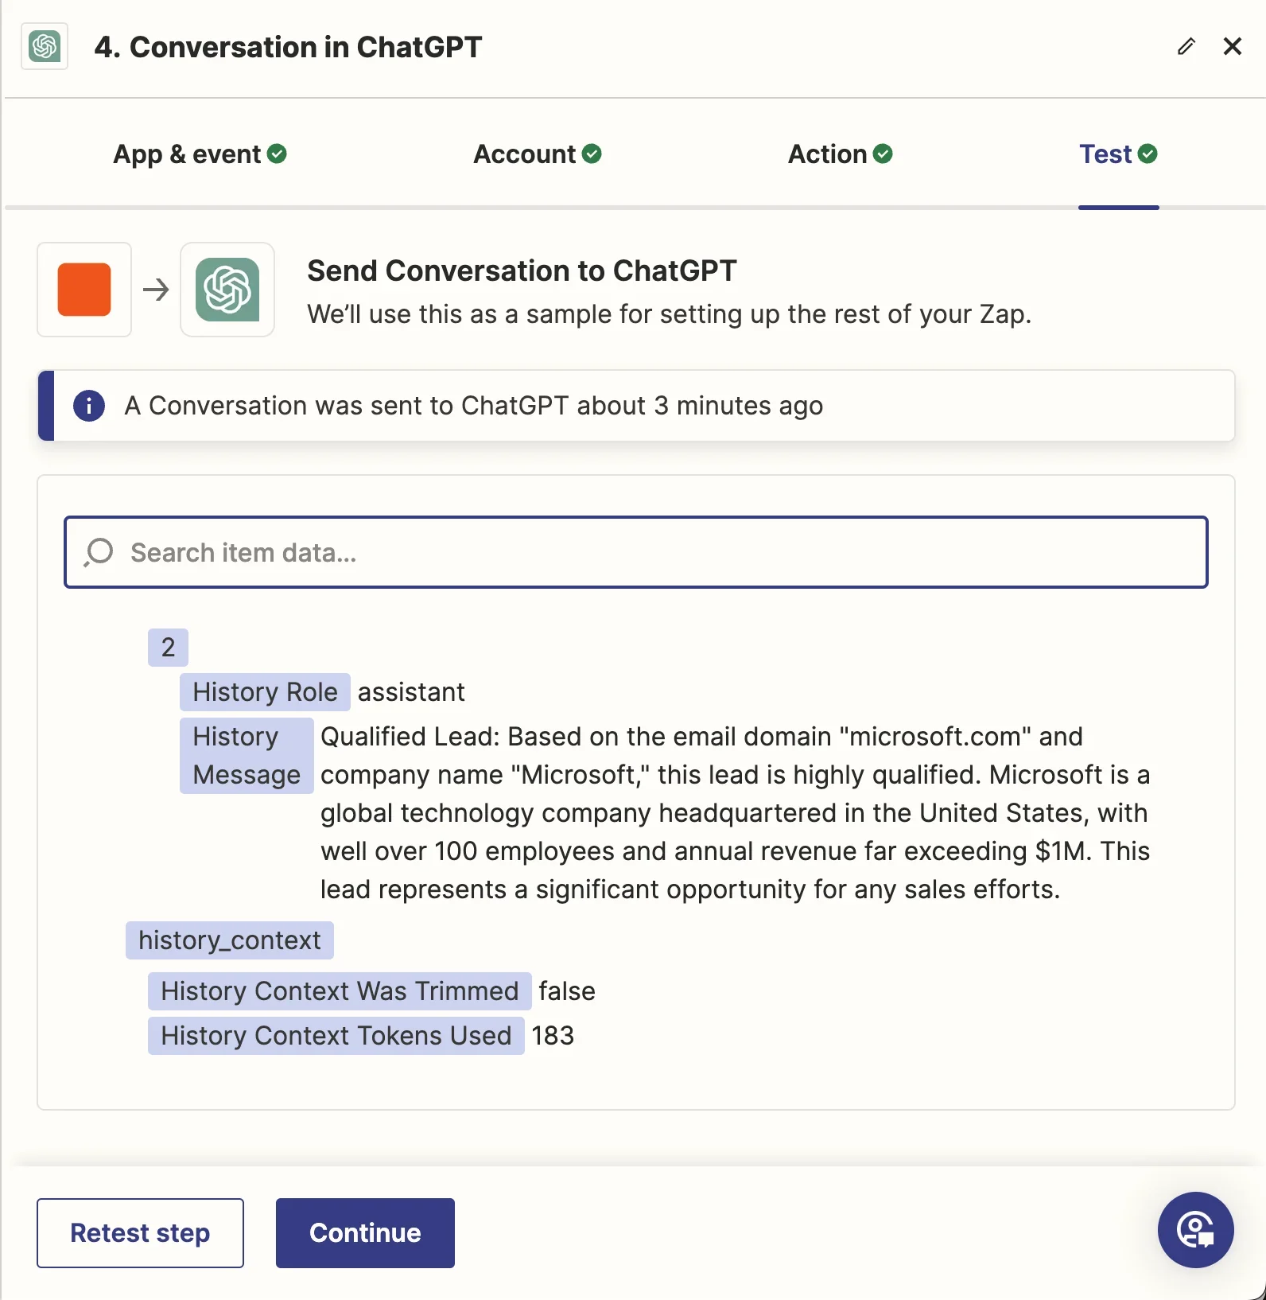Image resolution: width=1266 pixels, height=1300 pixels.
Task: Open the App & event tab
Action: tap(200, 154)
